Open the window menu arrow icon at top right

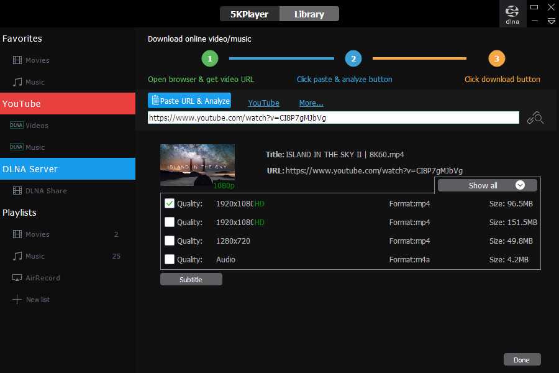551,21
